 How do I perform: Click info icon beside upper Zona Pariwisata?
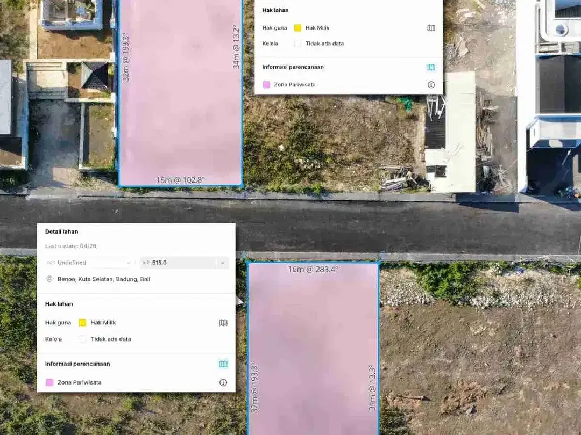click(x=431, y=85)
